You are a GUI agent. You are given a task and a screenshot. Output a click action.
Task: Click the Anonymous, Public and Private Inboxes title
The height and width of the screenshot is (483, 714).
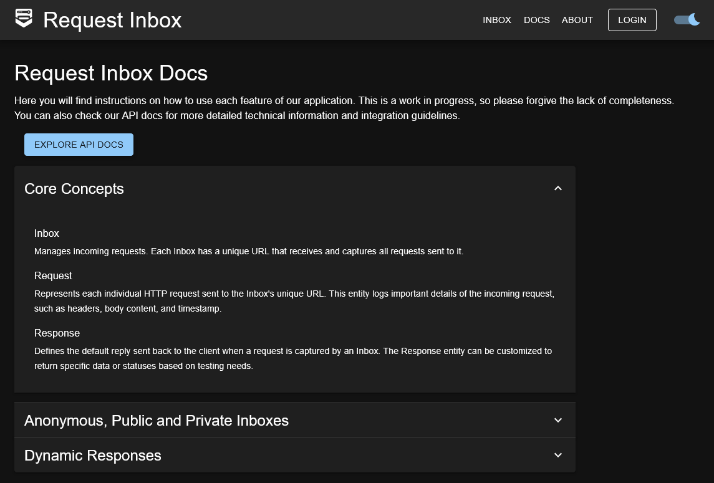pyautogui.click(x=157, y=420)
